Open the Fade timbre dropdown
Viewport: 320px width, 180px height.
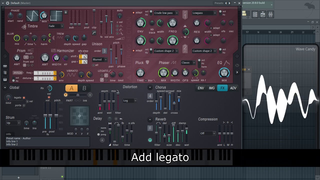(x=56, y=26)
